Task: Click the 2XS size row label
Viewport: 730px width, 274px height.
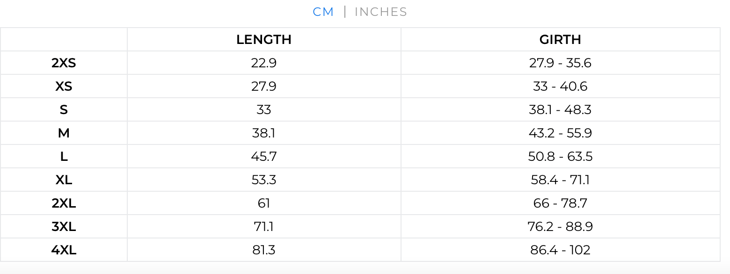Action: click(x=64, y=63)
